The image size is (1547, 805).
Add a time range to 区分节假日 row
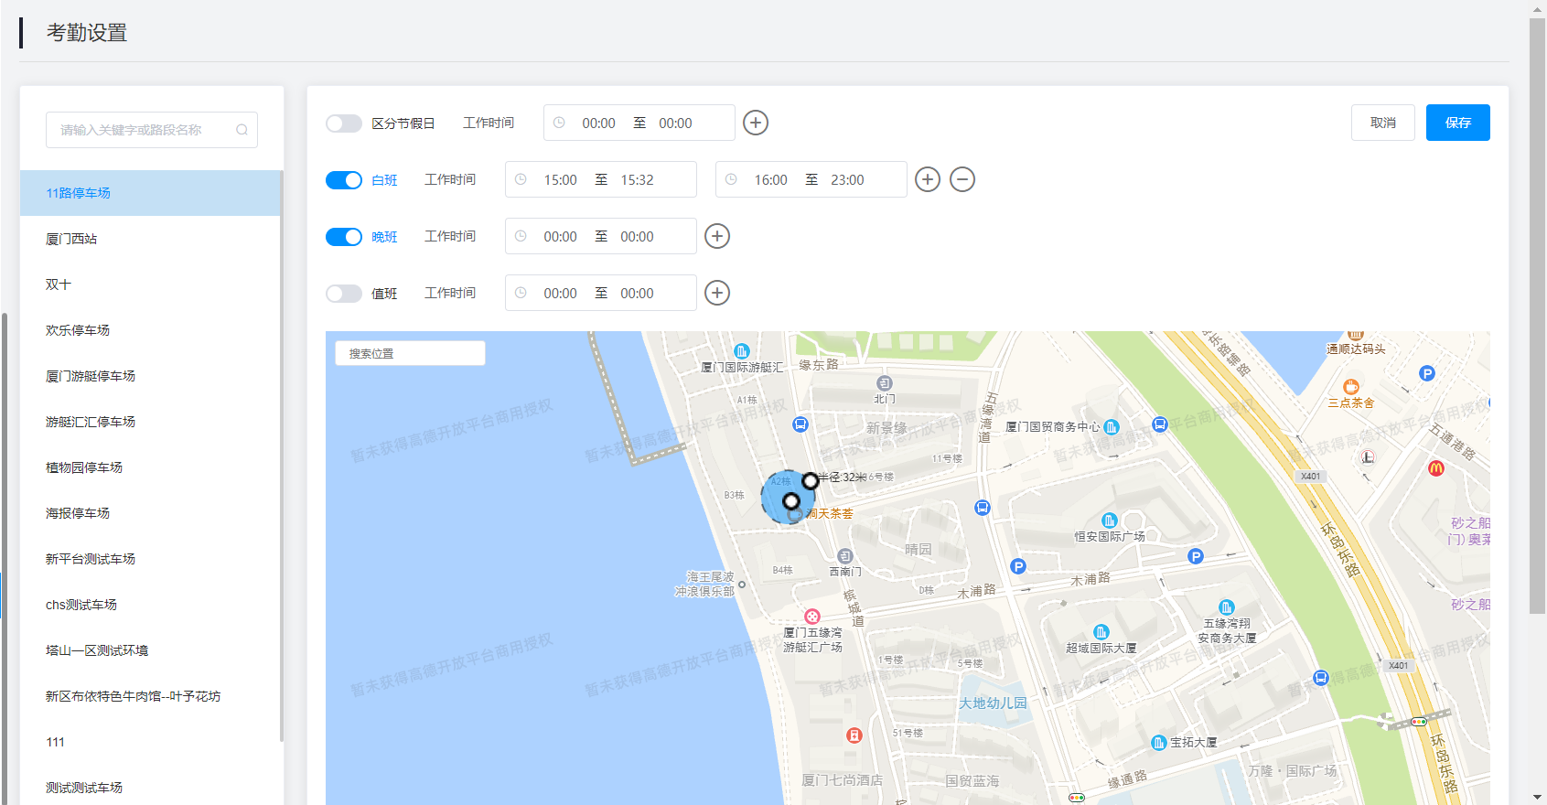click(755, 123)
